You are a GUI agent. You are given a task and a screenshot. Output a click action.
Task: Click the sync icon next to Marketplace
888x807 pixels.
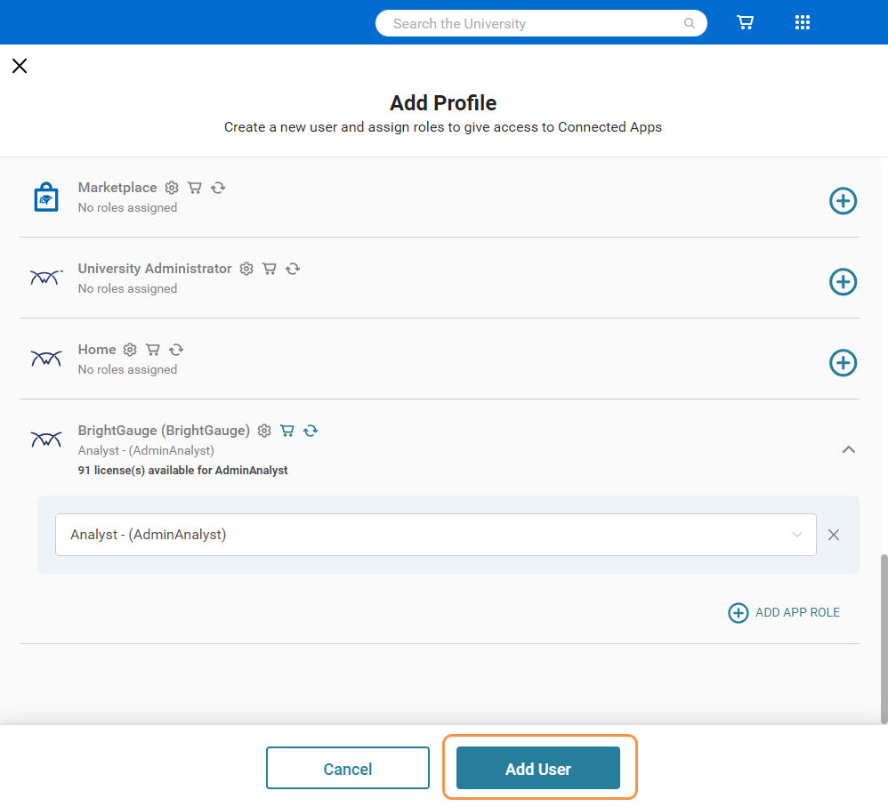coord(218,188)
